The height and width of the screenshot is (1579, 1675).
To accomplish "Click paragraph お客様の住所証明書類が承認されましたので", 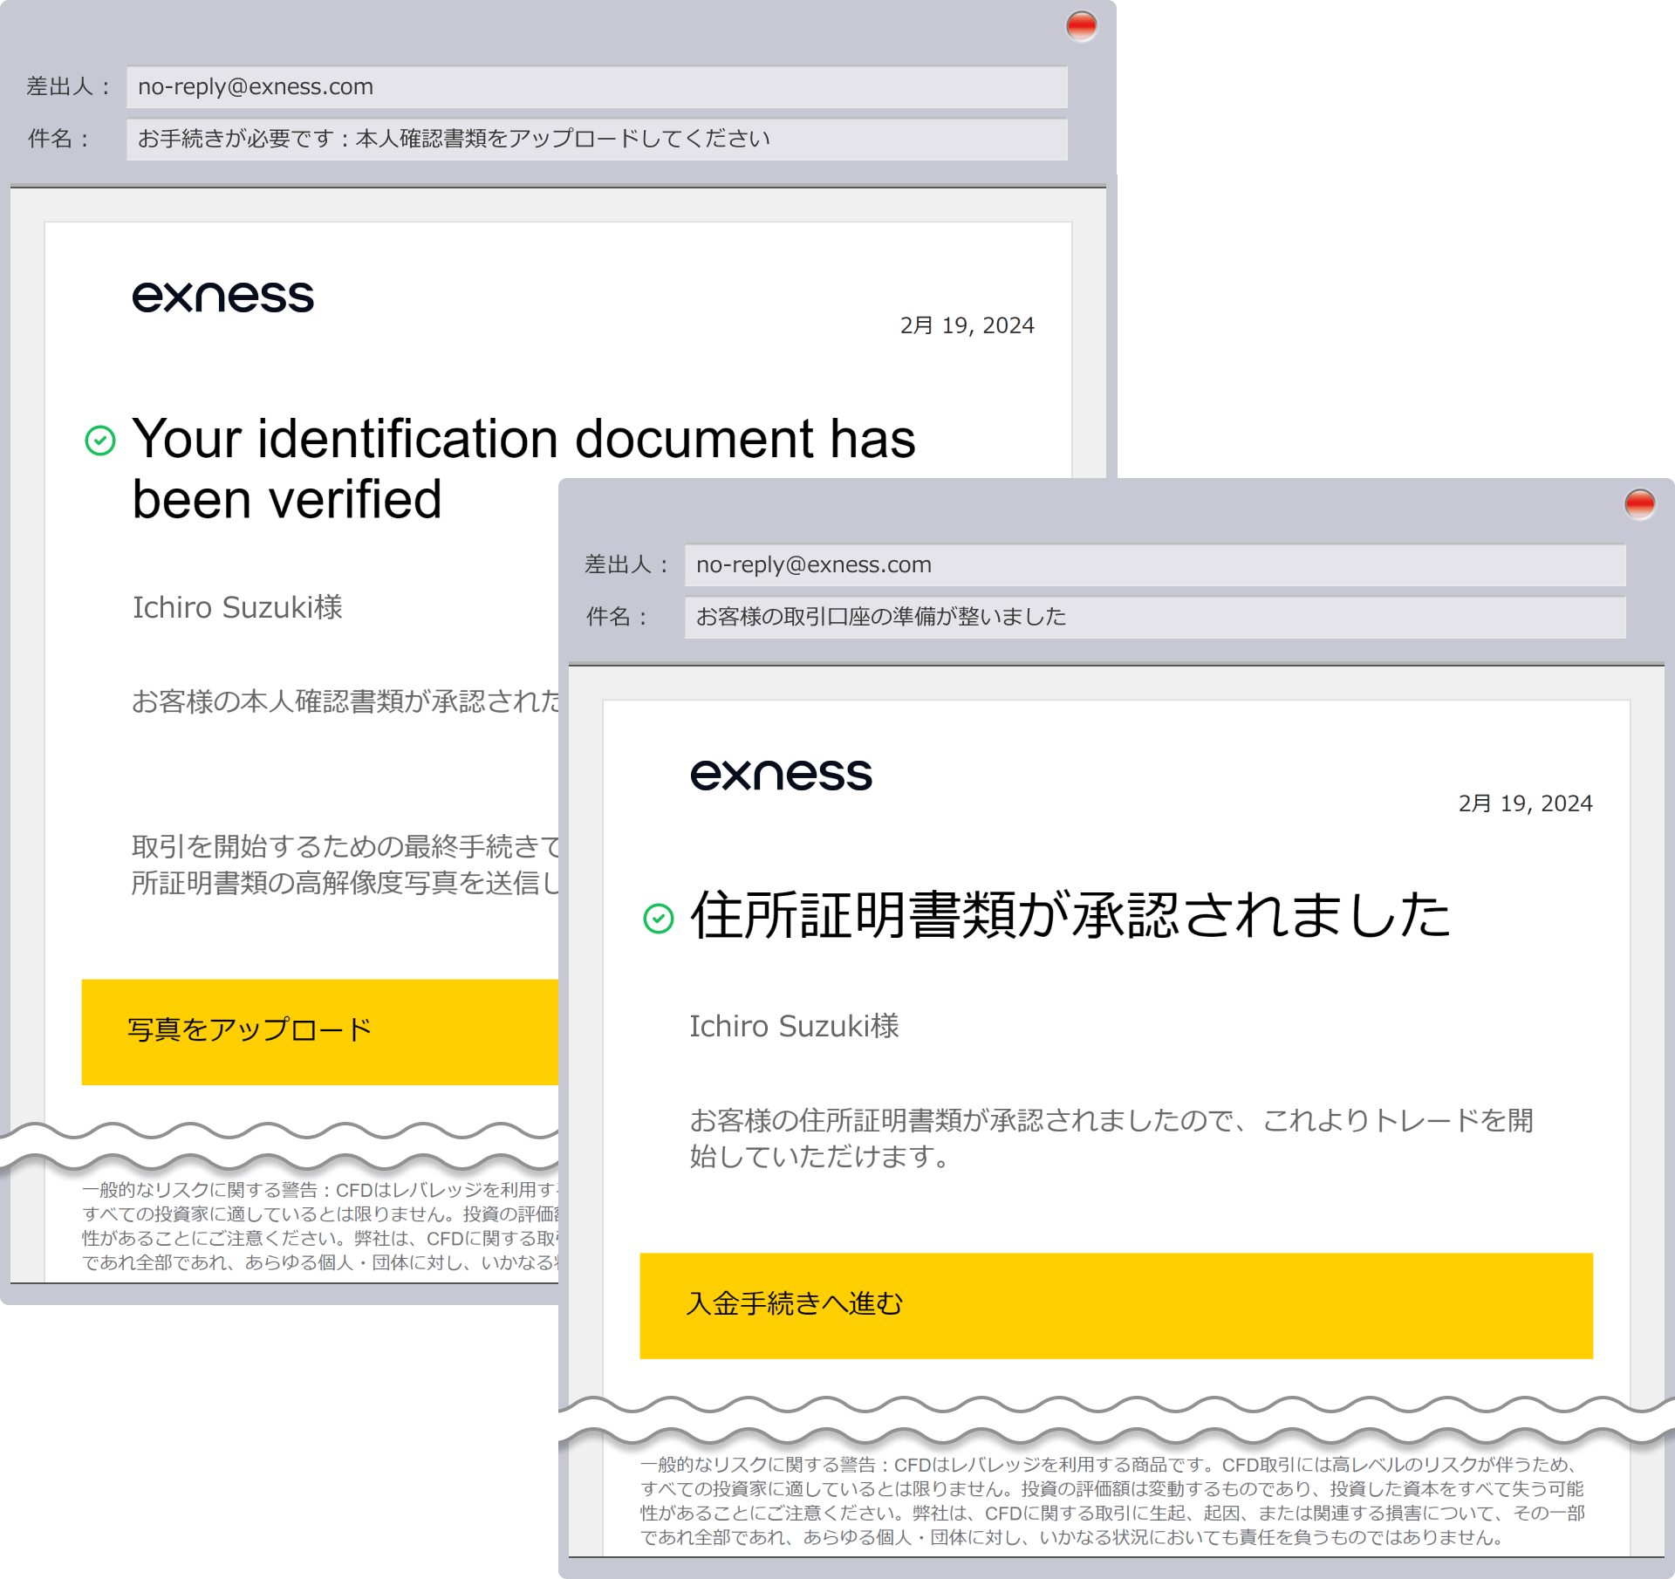I will coord(1111,1138).
